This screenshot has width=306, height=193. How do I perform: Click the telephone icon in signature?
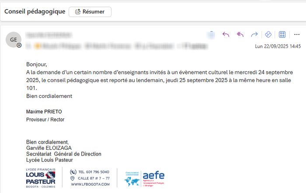point(73,172)
